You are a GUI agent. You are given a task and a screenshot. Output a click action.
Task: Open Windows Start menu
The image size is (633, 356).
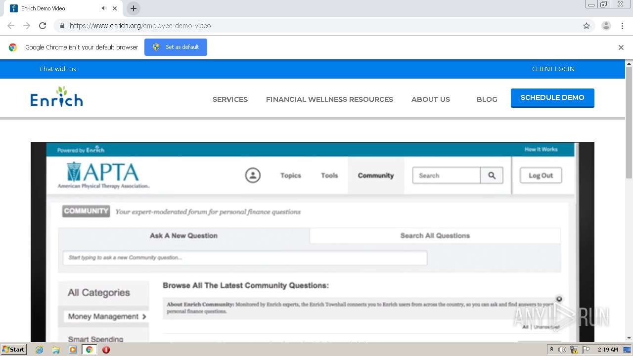tap(14, 349)
